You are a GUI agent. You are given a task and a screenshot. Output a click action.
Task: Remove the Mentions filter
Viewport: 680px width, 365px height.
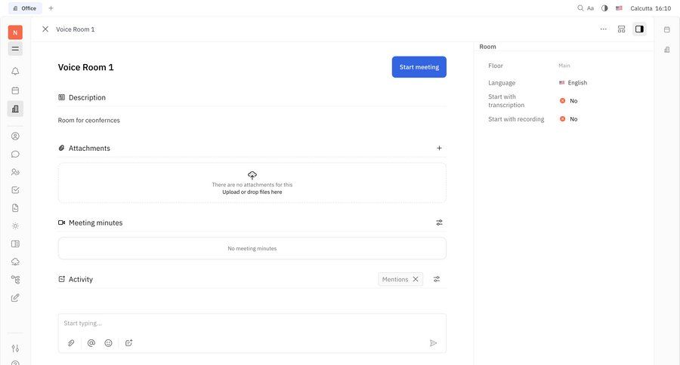click(x=416, y=279)
